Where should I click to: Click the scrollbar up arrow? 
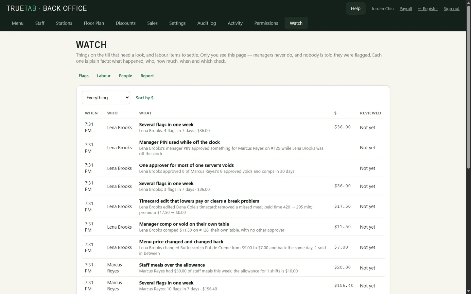pos(468,3)
